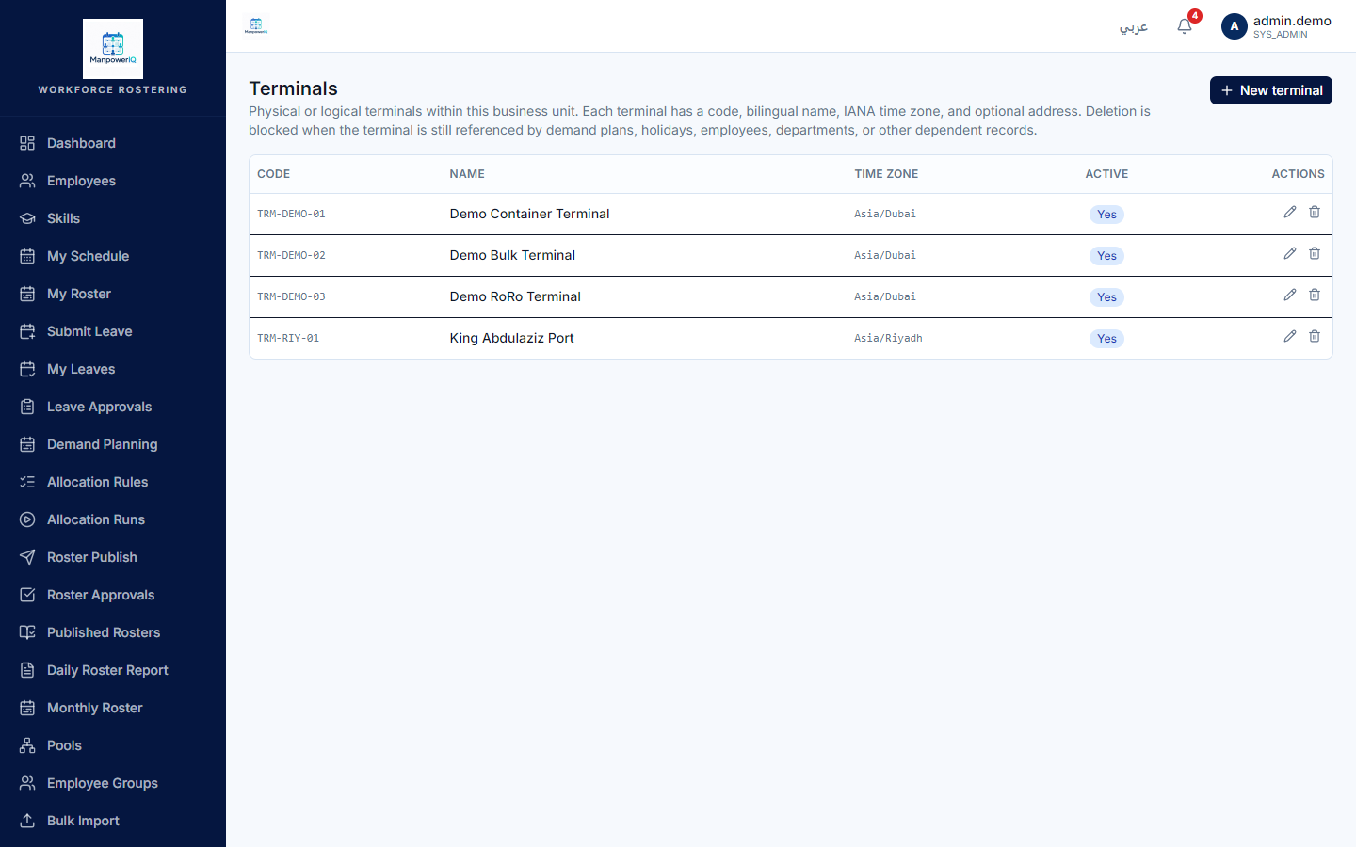Click the My Schedule calendar icon

click(27, 256)
